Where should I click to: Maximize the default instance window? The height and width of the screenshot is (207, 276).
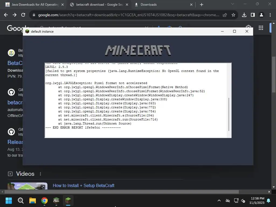pos(234,31)
